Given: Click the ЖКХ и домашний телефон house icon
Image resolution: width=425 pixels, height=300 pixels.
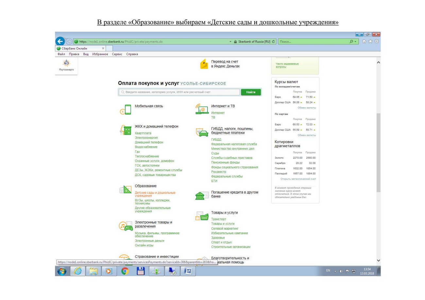Looking at the screenshot, I should [x=126, y=130].
